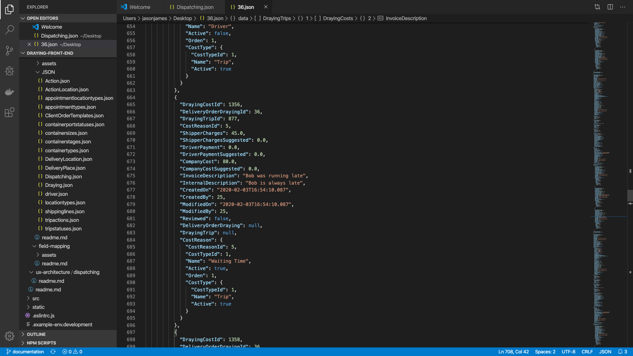Switch to the Dispatching.json tab
Viewport: 633px width, 356px height.
pyautogui.click(x=195, y=7)
